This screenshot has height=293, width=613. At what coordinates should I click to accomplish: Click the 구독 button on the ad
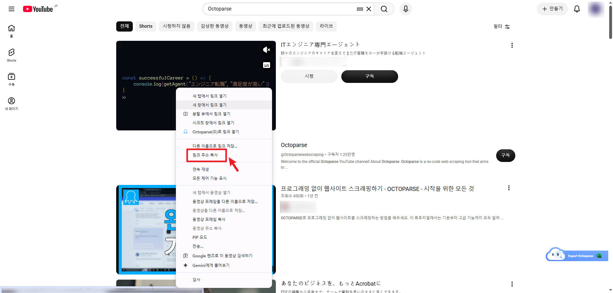coord(370,77)
